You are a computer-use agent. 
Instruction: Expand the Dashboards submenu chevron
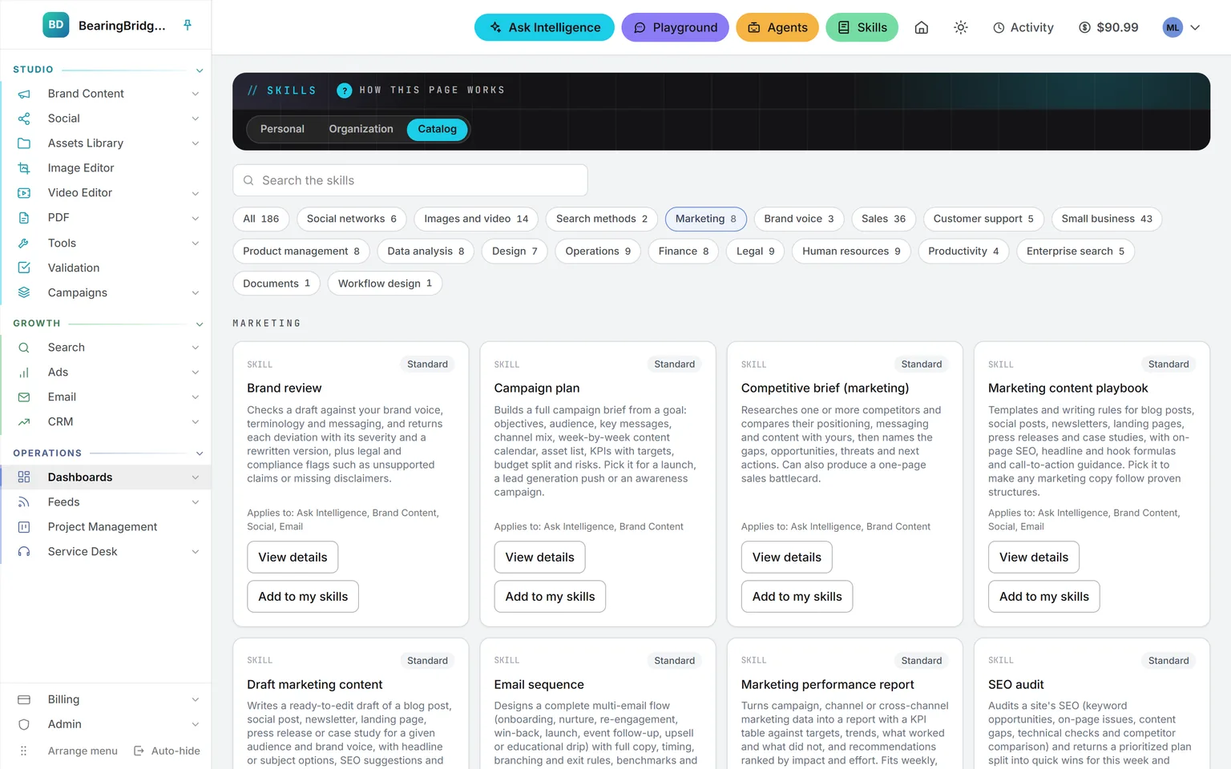tap(196, 477)
